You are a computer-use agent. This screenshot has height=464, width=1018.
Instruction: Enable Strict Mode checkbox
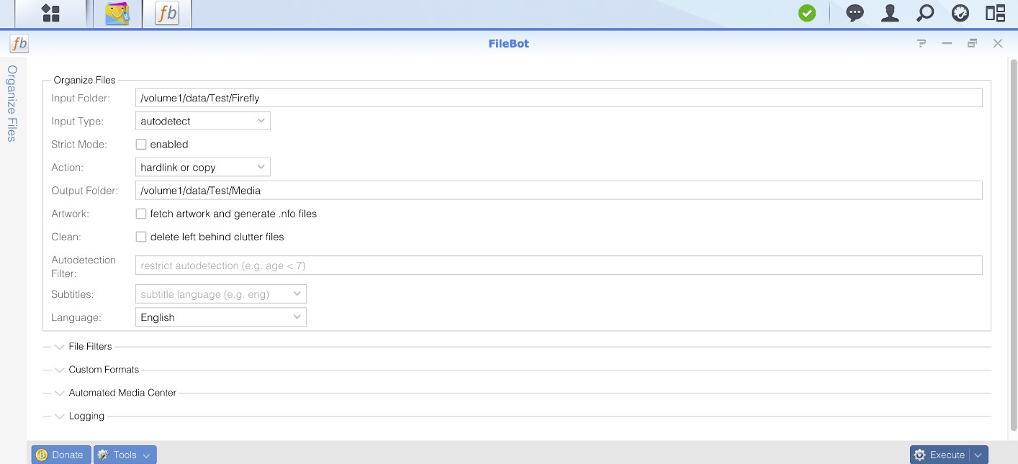pos(141,145)
